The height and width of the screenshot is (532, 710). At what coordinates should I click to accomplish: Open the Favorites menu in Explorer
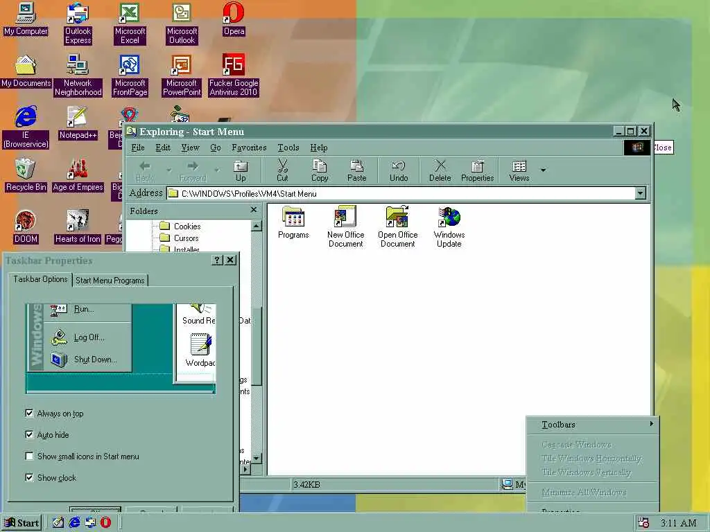tap(249, 148)
